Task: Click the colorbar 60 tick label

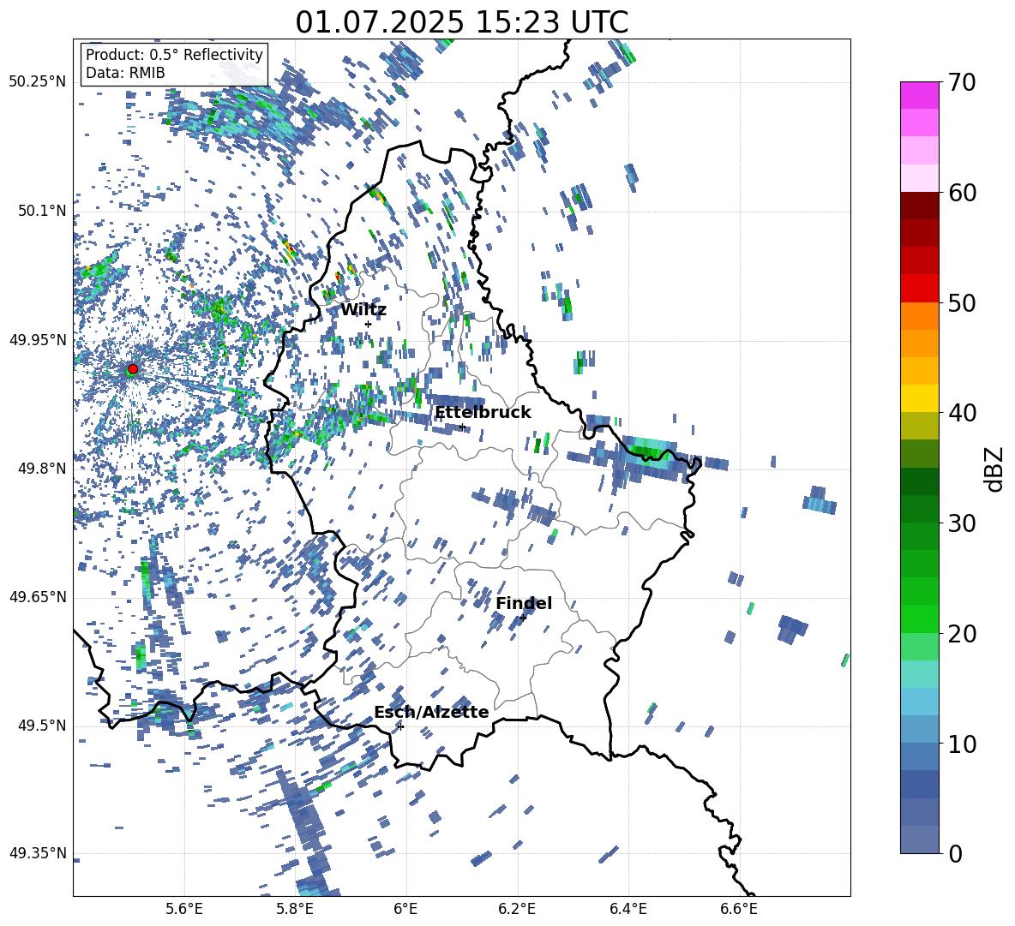Action: (x=962, y=193)
